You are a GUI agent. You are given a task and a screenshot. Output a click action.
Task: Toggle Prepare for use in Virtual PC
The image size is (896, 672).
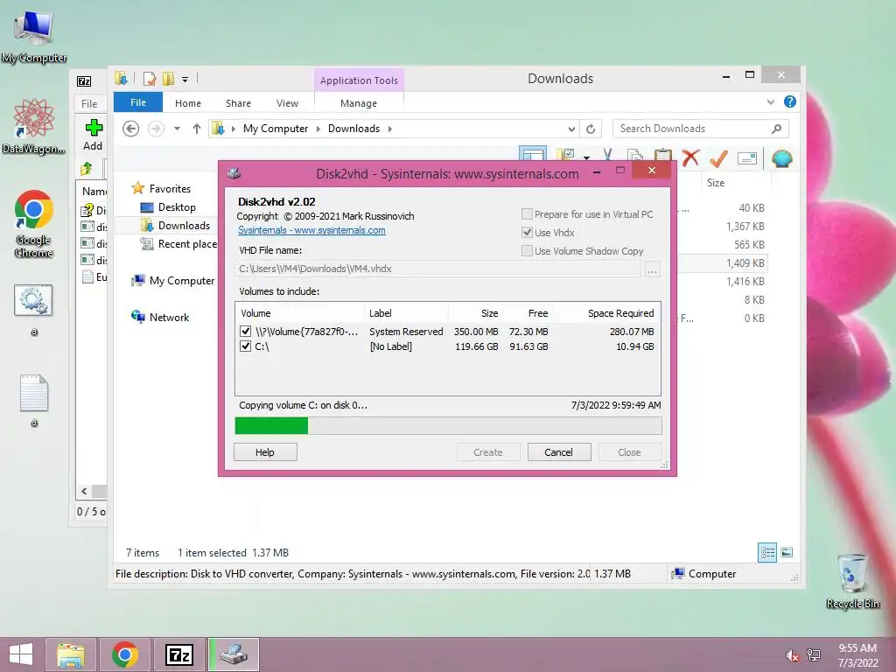[527, 214]
